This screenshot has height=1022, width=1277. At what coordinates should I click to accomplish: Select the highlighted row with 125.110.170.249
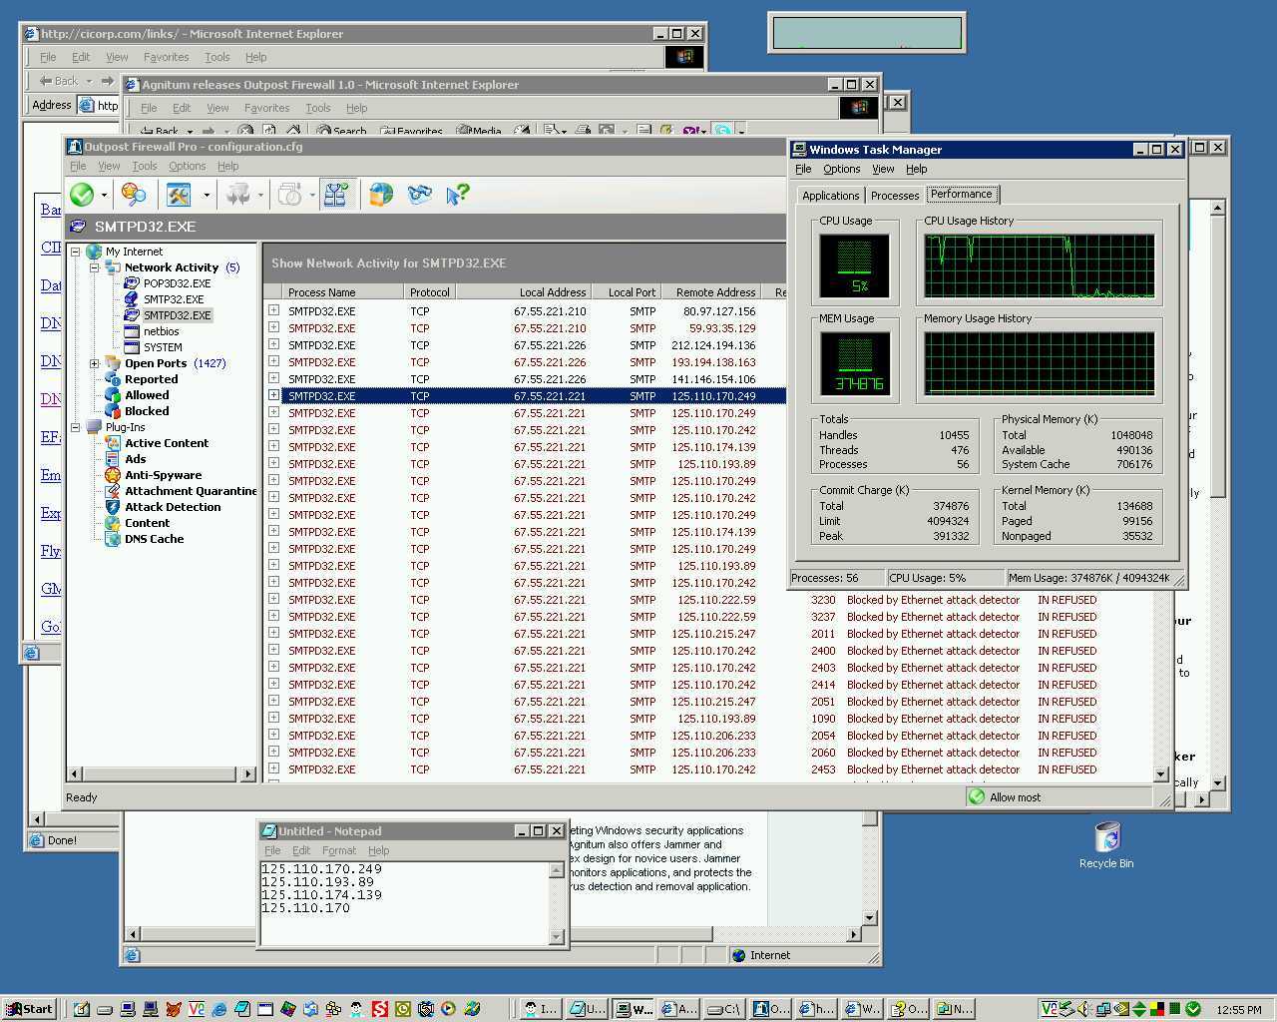[x=526, y=395]
